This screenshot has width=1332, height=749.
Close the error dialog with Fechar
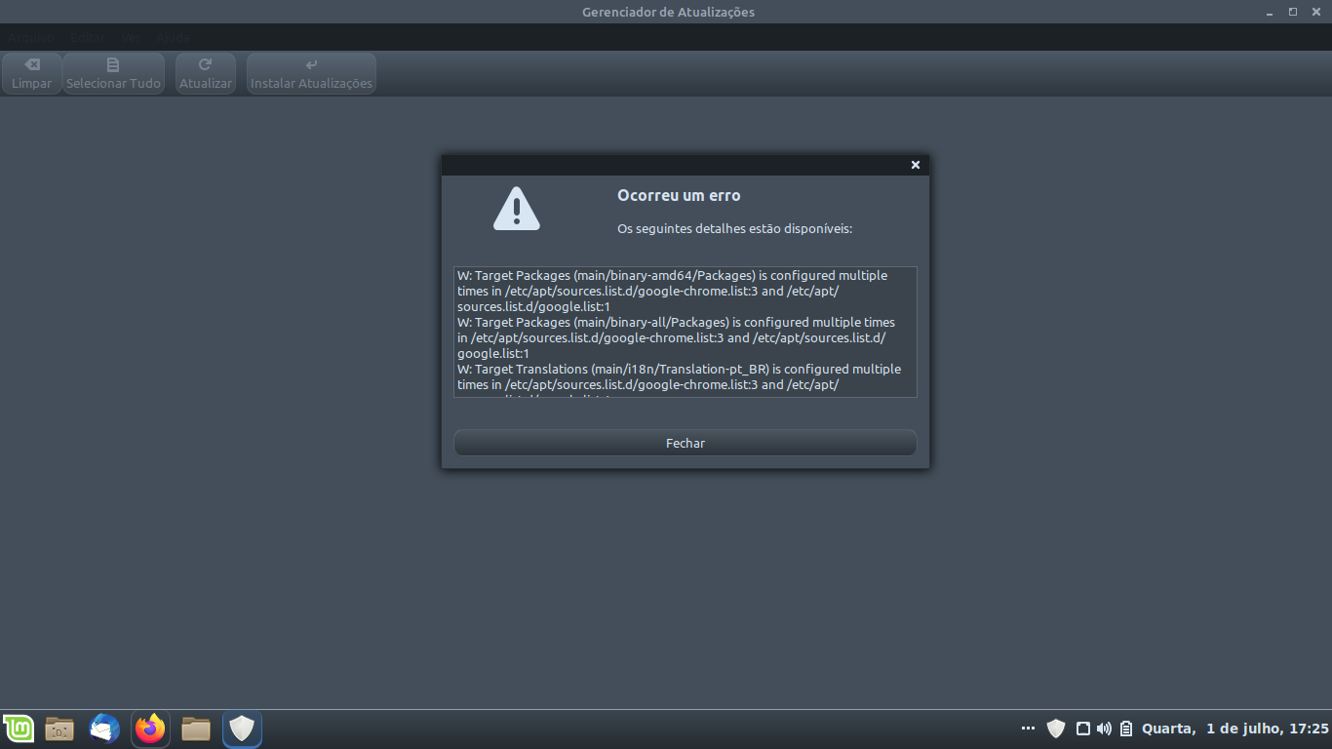click(685, 443)
